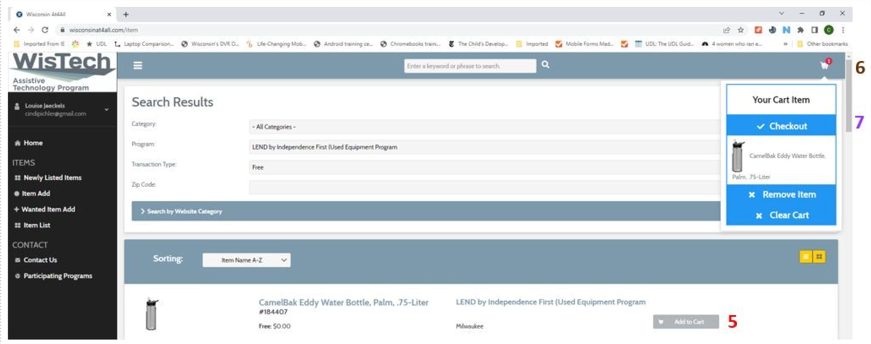
Task: Open LEND by Independence First program link
Action: (x=550, y=302)
